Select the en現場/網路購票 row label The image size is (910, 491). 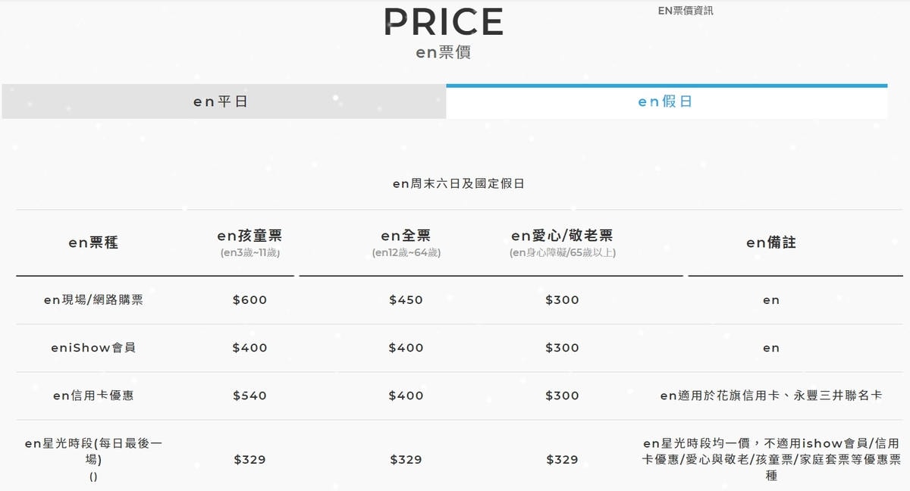93,300
